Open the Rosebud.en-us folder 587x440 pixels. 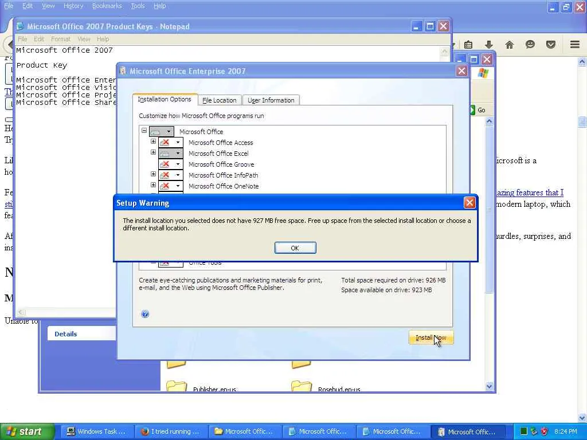coord(326,387)
